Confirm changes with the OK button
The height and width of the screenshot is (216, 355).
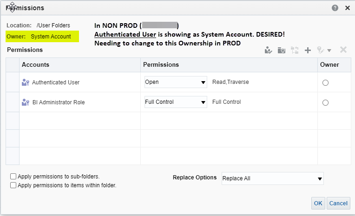click(x=318, y=203)
